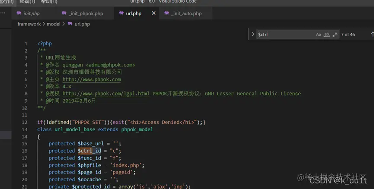Open the Help (帮助) menu
This screenshot has width=374, height=189.
point(49,2)
